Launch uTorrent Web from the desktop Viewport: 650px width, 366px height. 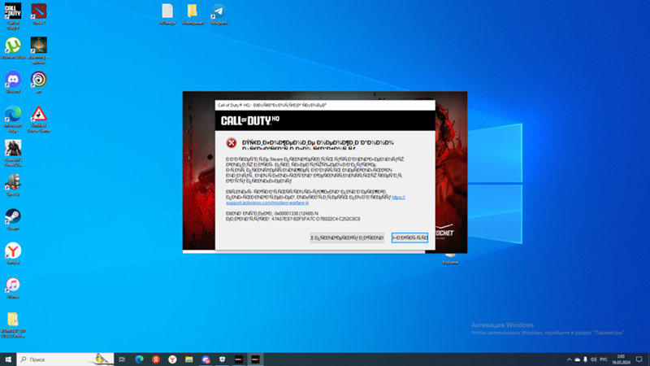(13, 48)
